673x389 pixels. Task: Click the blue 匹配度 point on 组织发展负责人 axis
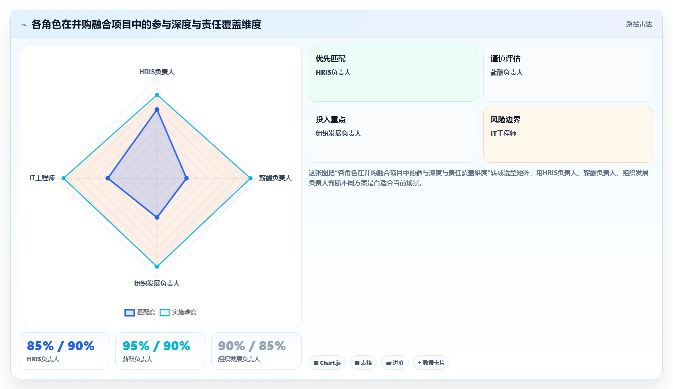(x=157, y=217)
